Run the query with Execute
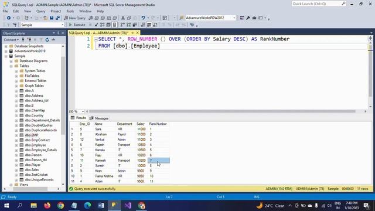Image resolution: width=375 pixels, height=211 pixels. 77,25
